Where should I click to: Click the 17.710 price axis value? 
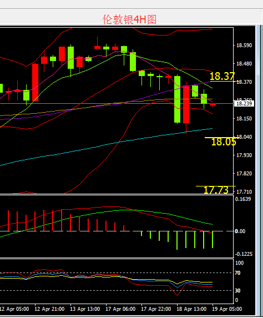(244, 191)
